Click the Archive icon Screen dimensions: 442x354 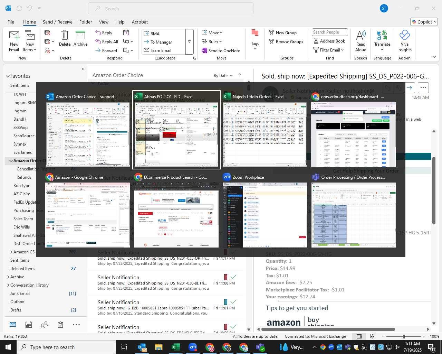click(x=80, y=36)
